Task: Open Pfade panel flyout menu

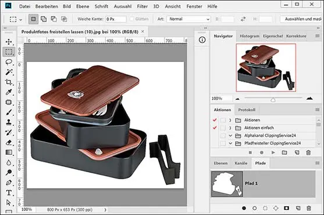Action: point(318,163)
